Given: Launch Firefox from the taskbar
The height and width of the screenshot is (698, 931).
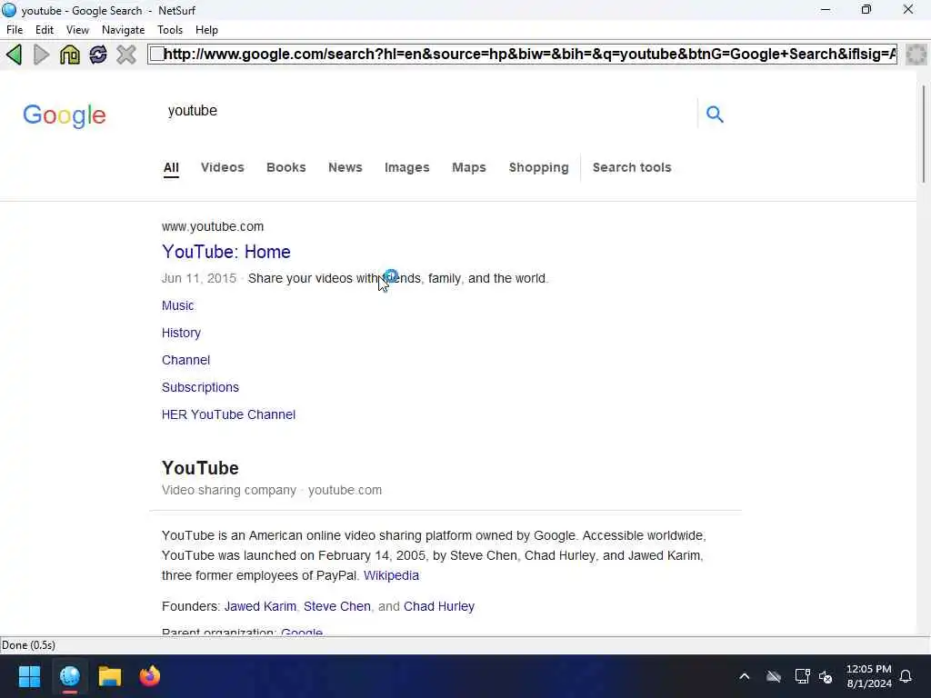Looking at the screenshot, I should [x=150, y=676].
